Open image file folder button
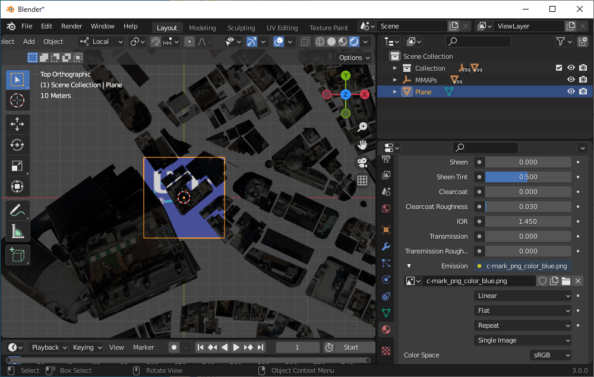Image resolution: width=594 pixels, height=377 pixels. click(566, 281)
